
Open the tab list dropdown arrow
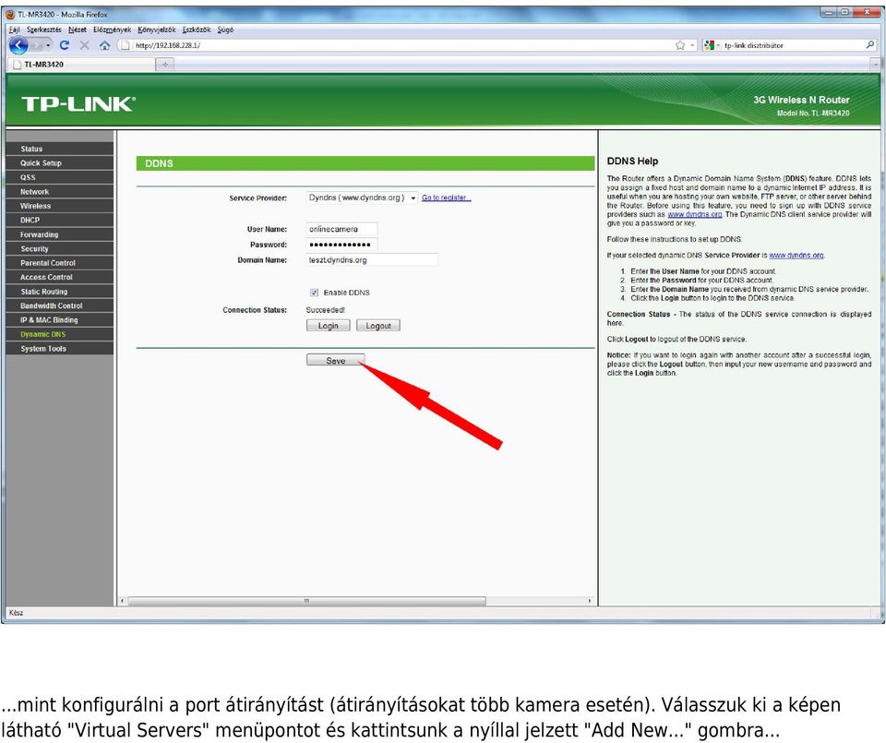tap(875, 65)
